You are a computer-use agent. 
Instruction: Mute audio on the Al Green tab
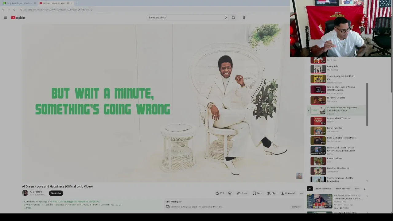pos(68,3)
